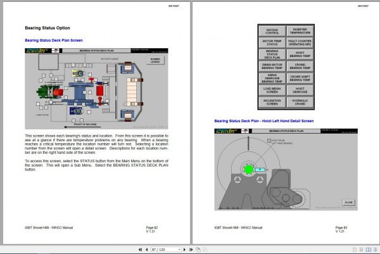Go to the first page
The height and width of the screenshot is (254, 380).
[140, 250]
